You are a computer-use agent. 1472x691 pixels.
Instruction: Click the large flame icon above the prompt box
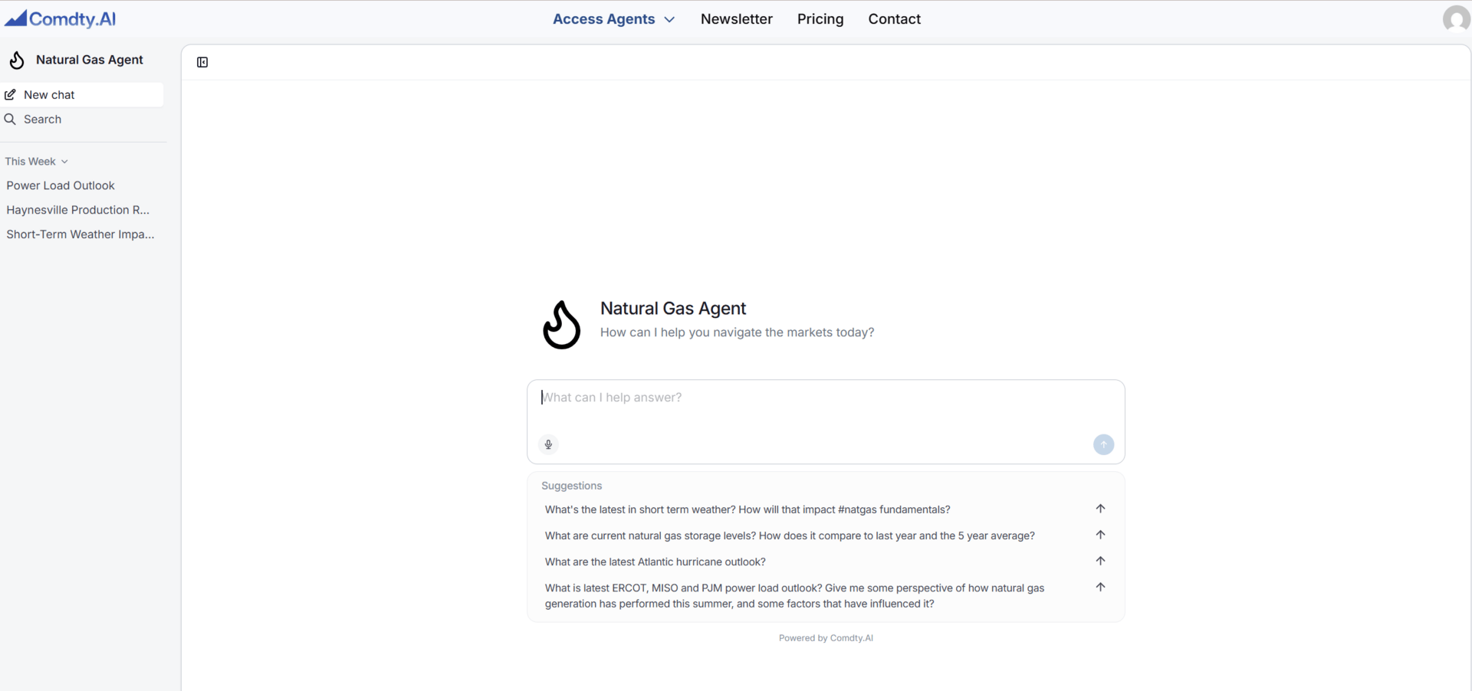562,325
